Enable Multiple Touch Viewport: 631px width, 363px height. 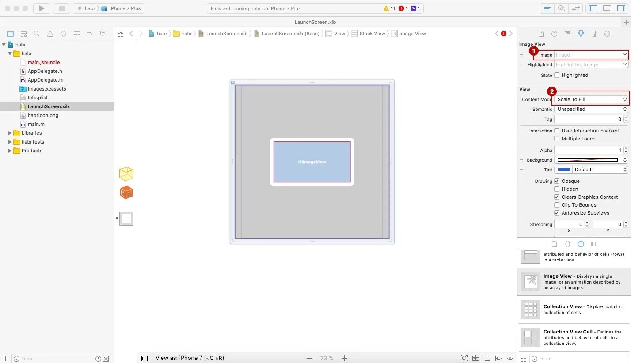pos(557,139)
